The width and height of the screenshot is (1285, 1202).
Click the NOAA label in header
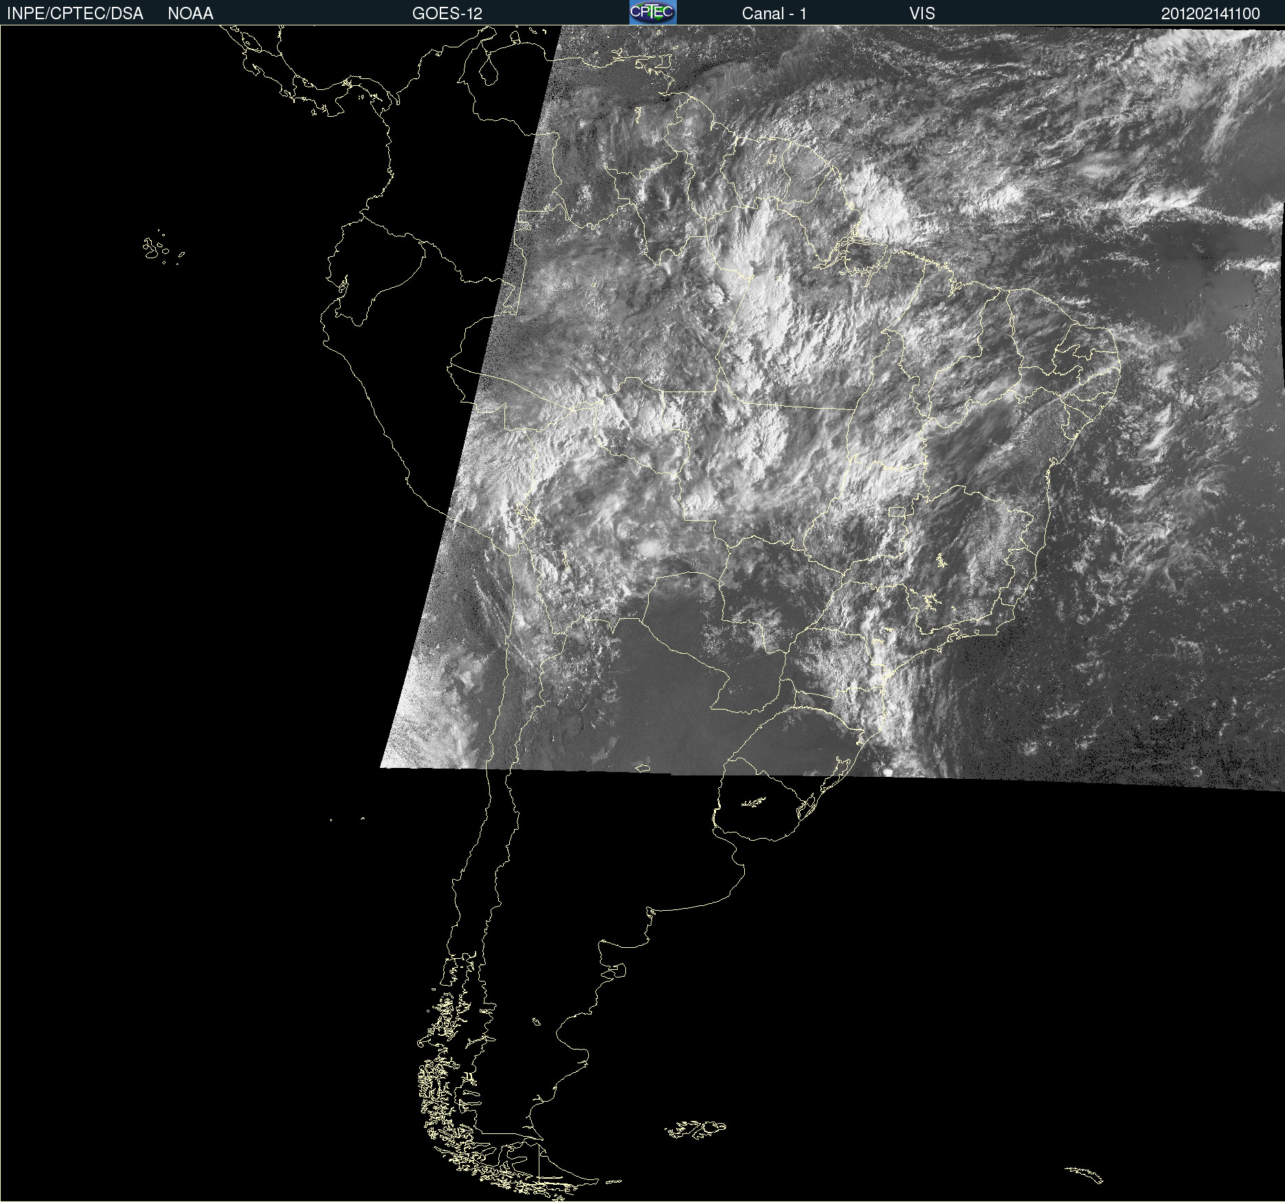coord(190,14)
